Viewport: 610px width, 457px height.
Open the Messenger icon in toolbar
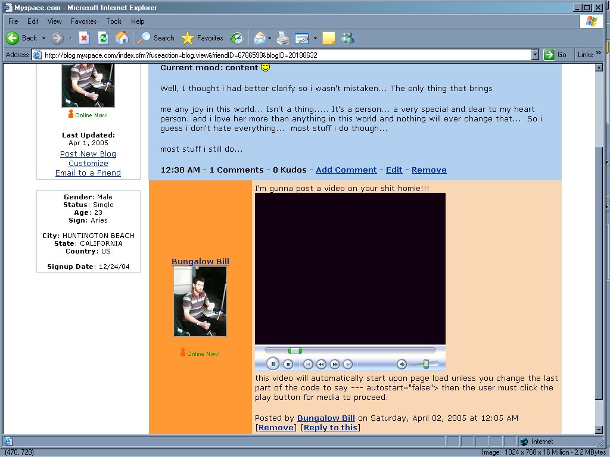tap(347, 38)
